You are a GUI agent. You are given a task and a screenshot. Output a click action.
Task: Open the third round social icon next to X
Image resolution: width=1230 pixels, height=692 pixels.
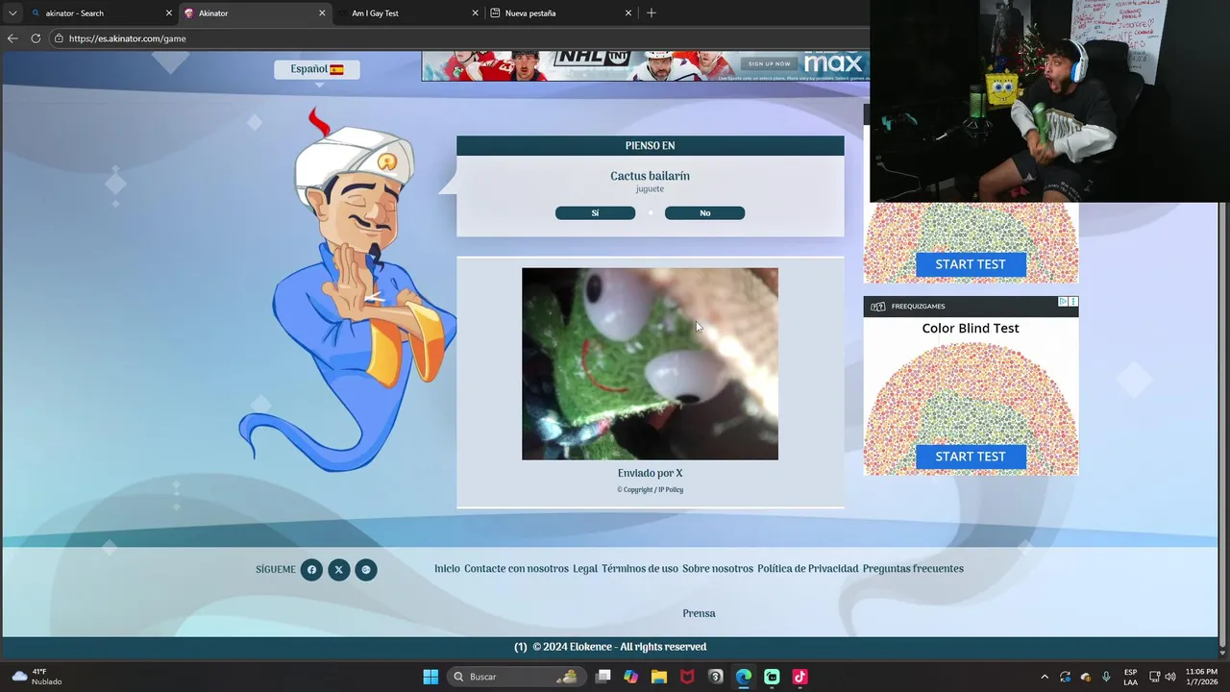(x=366, y=570)
